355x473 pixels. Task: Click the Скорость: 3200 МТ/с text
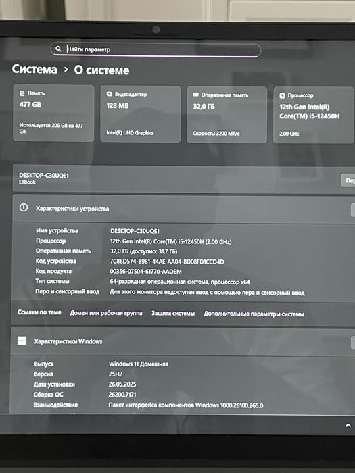[216, 133]
